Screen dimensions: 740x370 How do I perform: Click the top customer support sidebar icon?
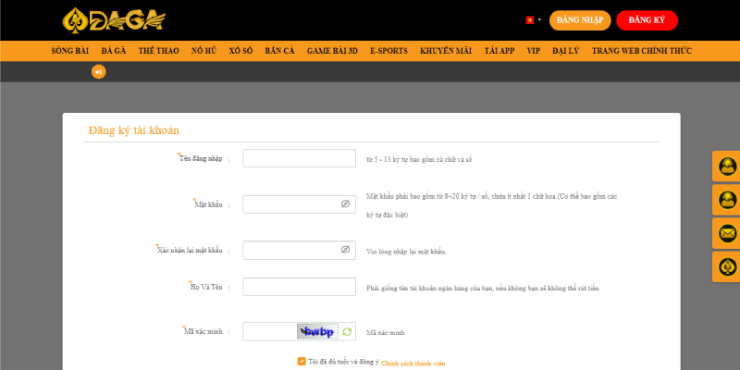pyautogui.click(x=727, y=166)
